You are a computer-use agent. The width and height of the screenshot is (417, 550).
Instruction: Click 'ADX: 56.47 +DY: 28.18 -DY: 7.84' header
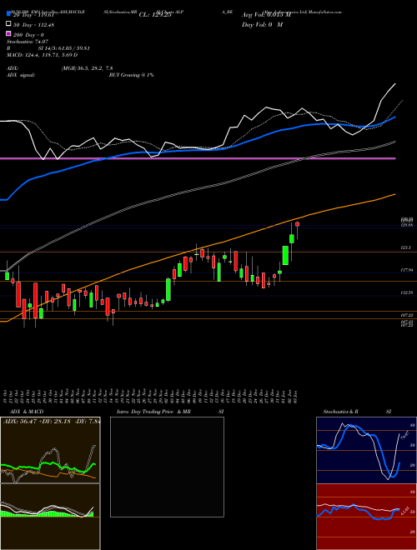51,422
